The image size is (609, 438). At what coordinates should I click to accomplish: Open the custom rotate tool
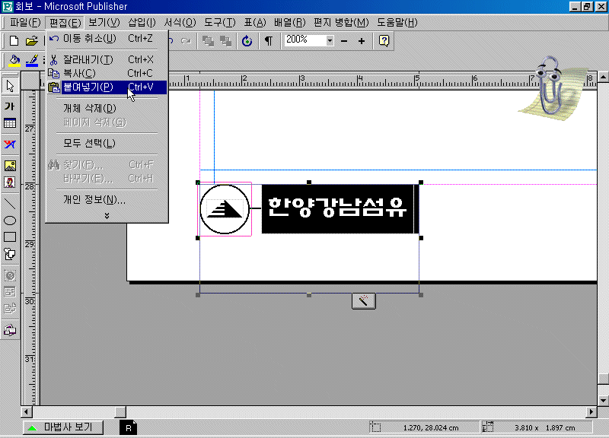coord(247,41)
